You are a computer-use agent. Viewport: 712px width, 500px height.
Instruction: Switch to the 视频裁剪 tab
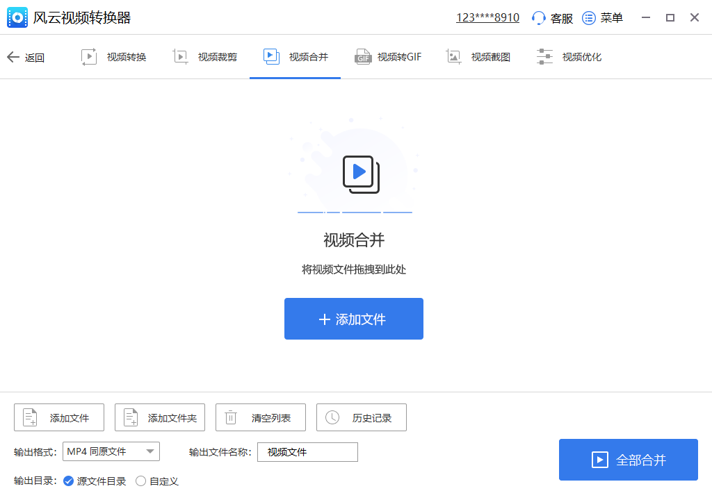pos(204,57)
